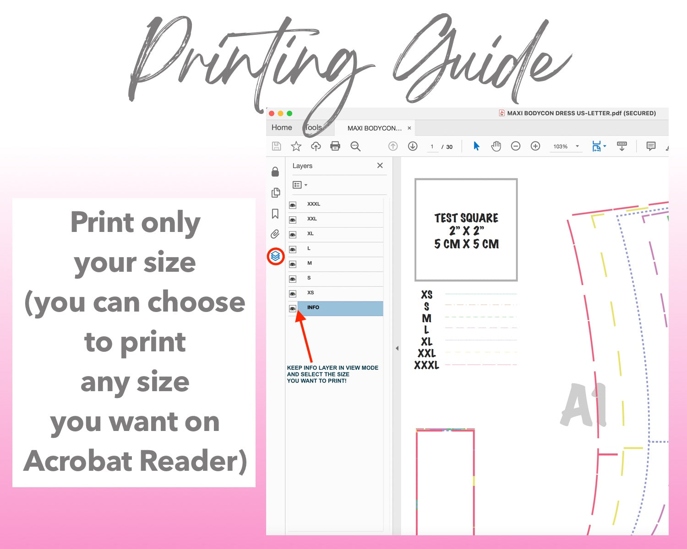
Task: Open the Attachments paperclip icon
Action: 275,234
